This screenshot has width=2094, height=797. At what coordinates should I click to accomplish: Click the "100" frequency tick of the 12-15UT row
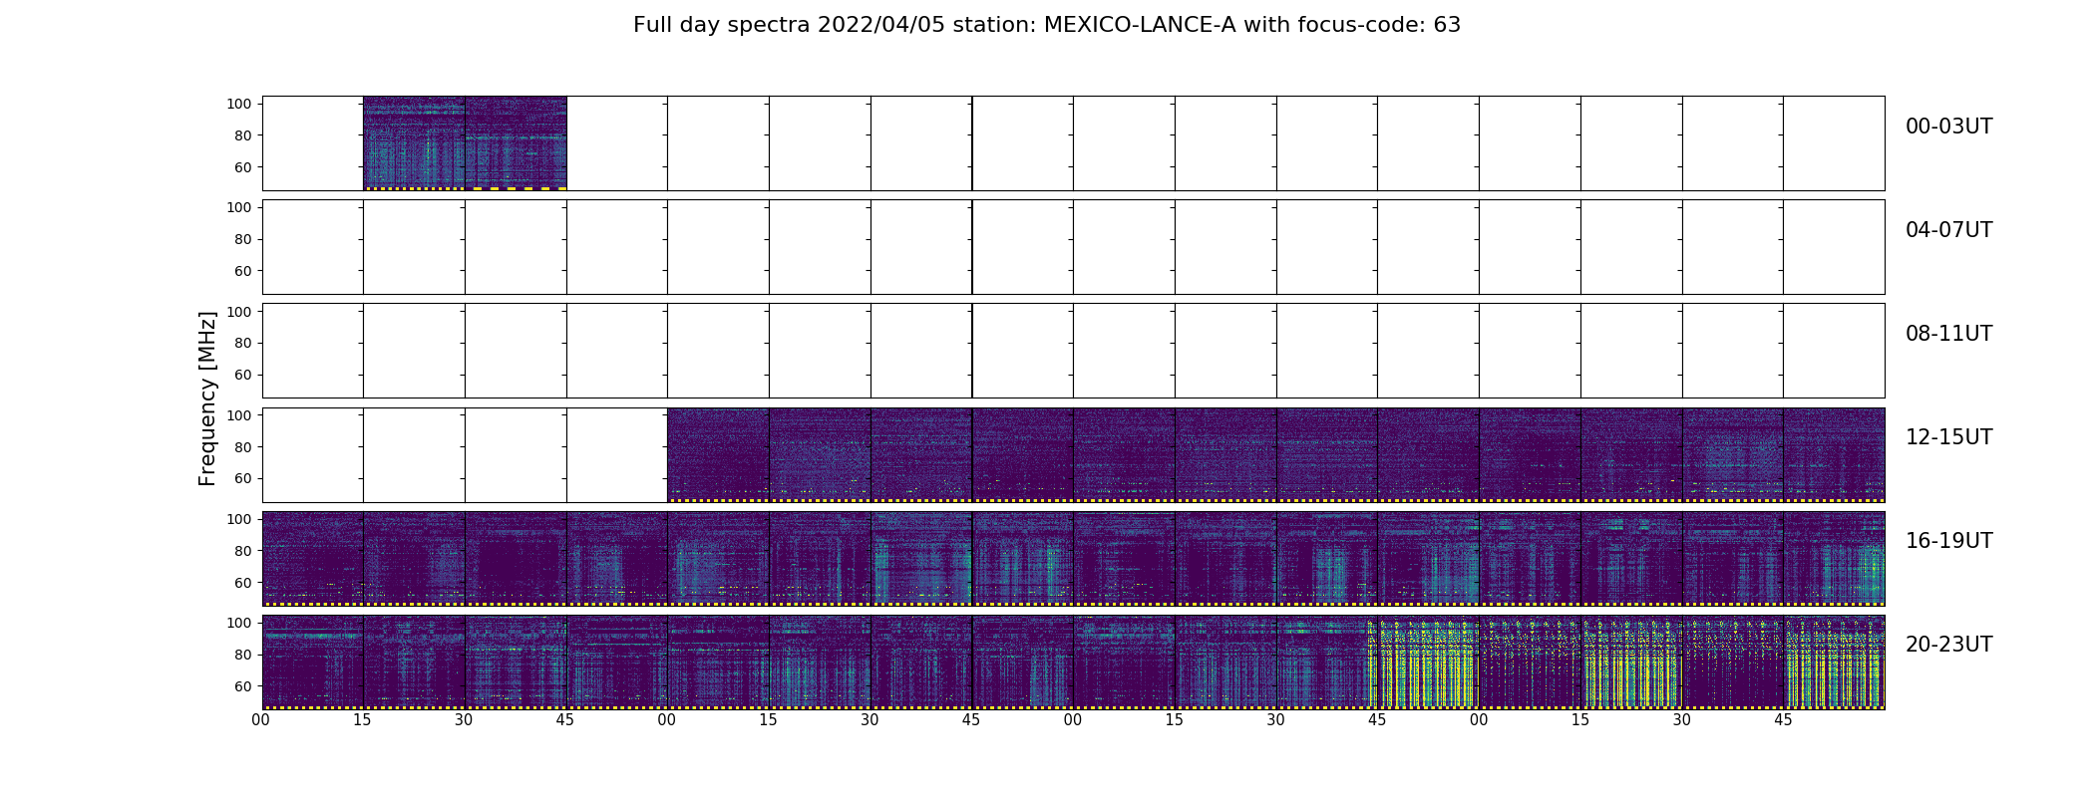coord(237,414)
